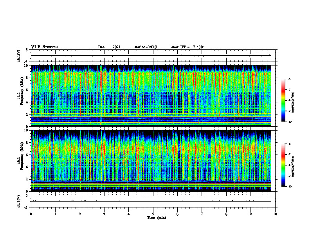
Task: Click the ch.1 voltage waveform trace panel
Action: [x=153, y=56]
